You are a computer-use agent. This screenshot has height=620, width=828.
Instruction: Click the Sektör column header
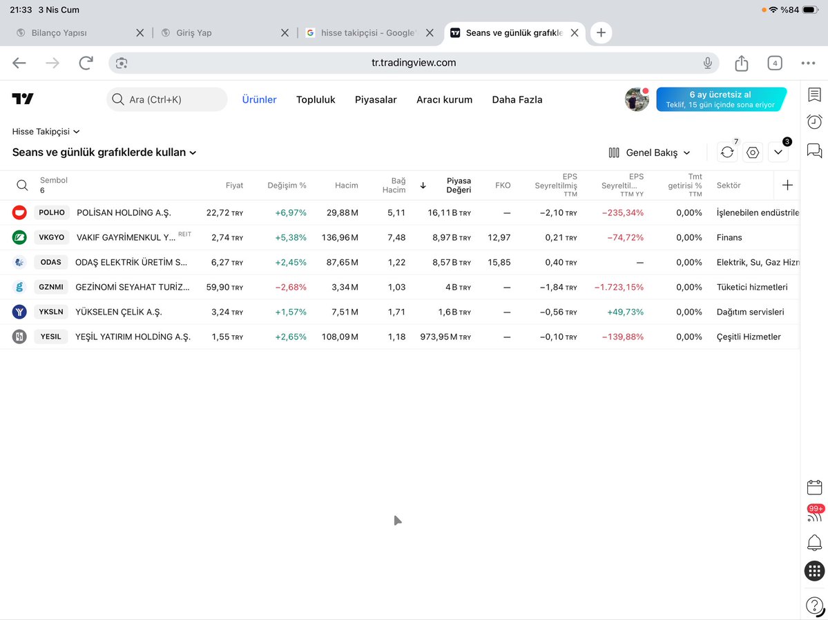point(728,185)
